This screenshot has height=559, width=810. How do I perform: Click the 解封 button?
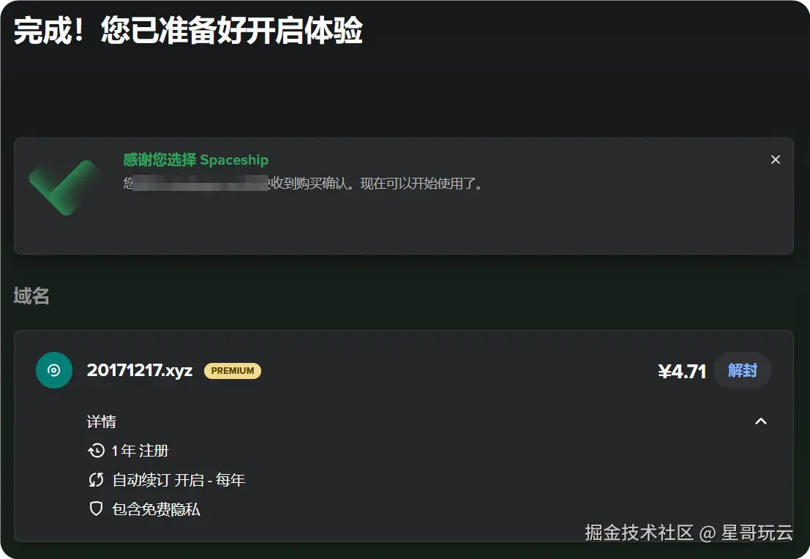(x=743, y=370)
